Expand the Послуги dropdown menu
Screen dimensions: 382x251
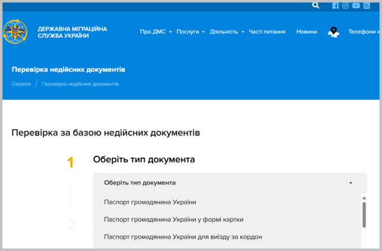190,32
